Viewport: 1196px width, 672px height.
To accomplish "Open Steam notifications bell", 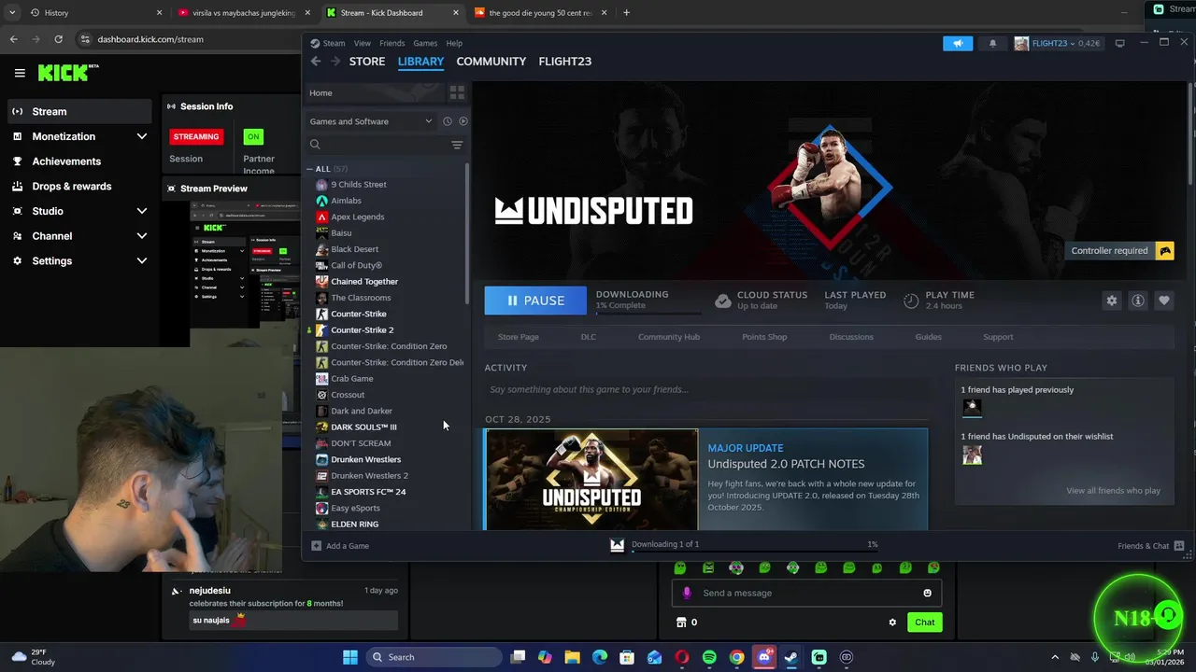I will pos(992,43).
